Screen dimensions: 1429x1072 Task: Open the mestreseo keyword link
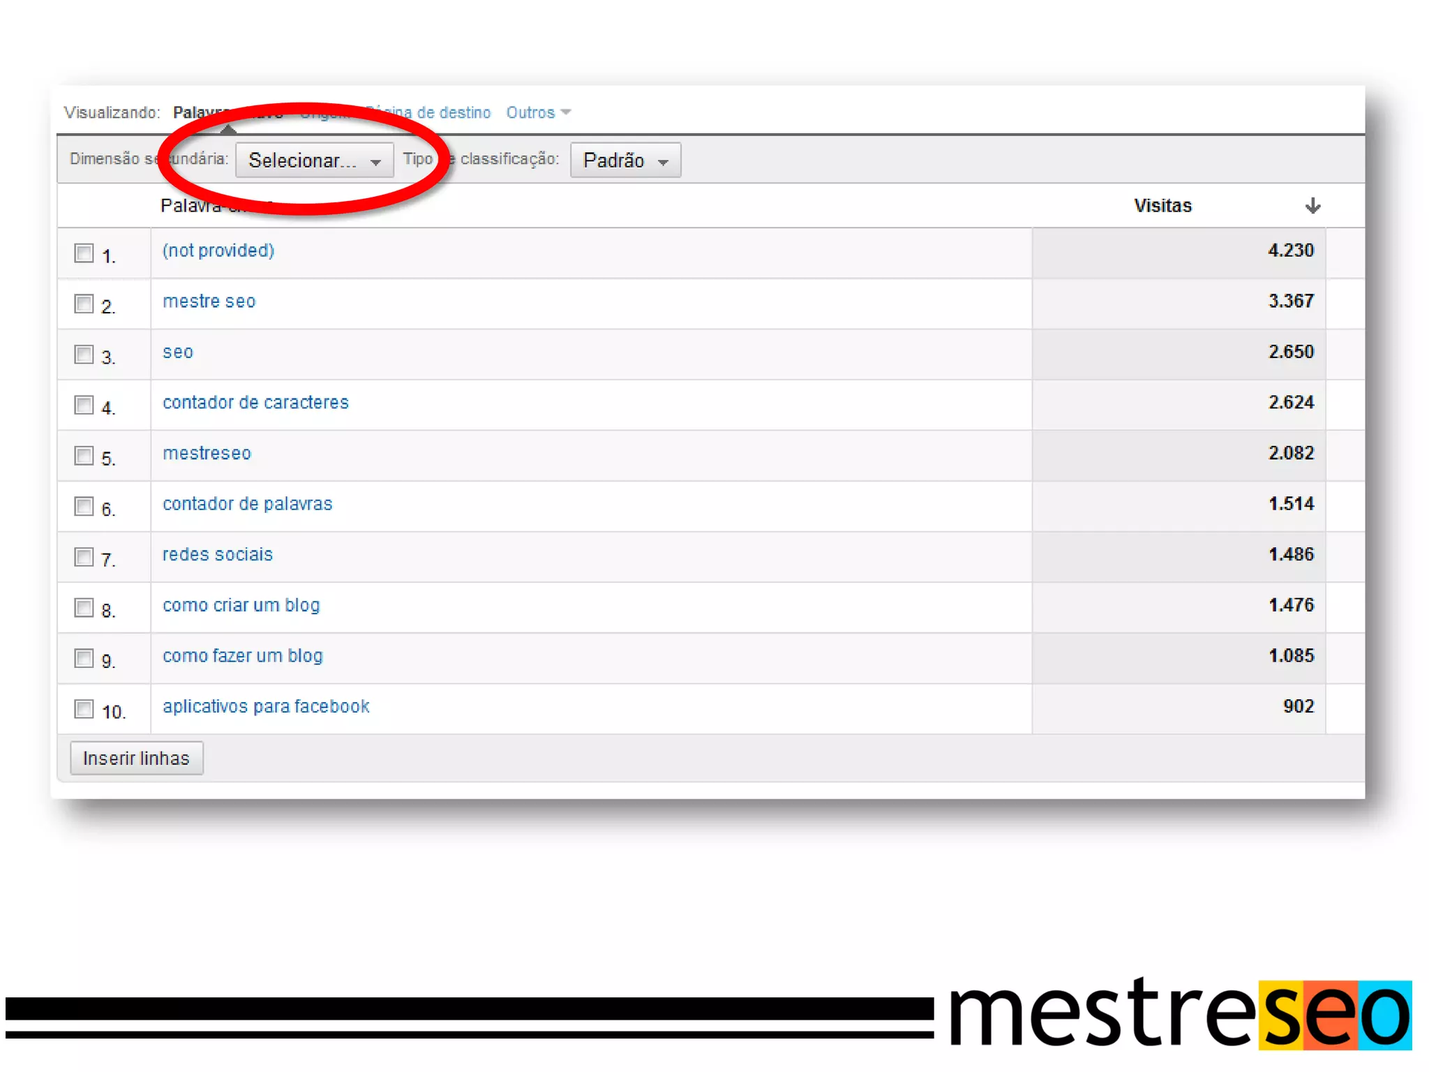click(x=207, y=453)
